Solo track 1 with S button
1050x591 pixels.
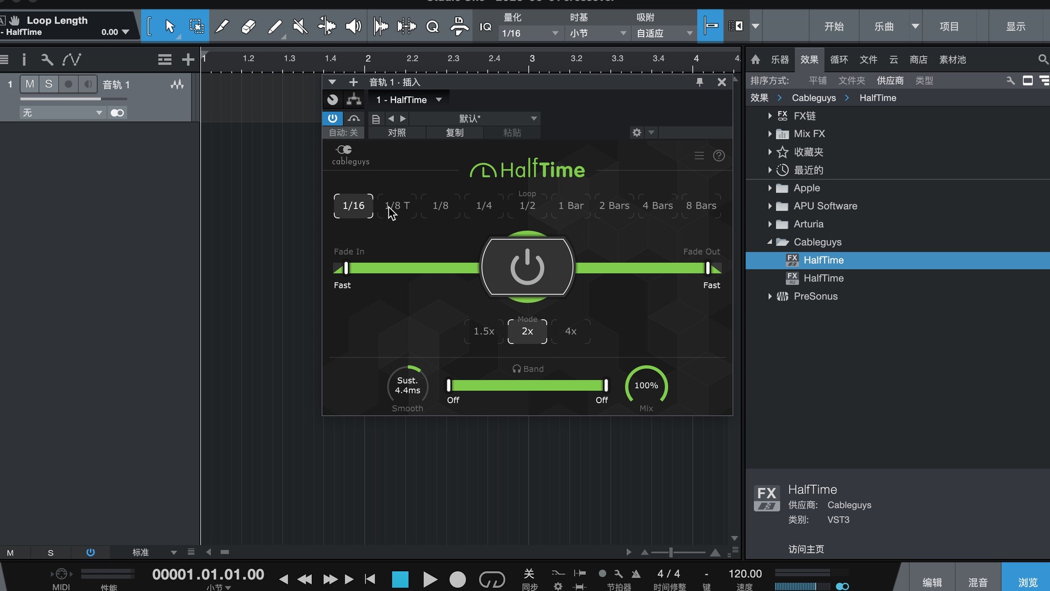pos(49,84)
